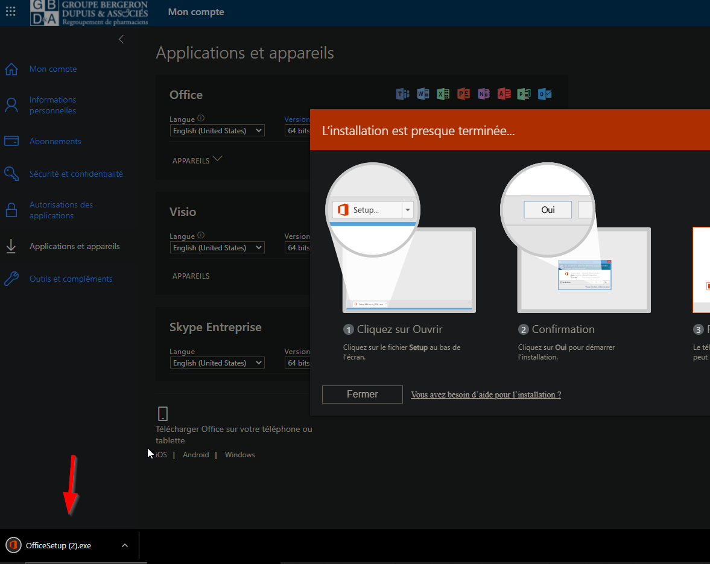Open the Visio version 64 bits dropdown
This screenshot has height=564, width=710.
coord(297,247)
